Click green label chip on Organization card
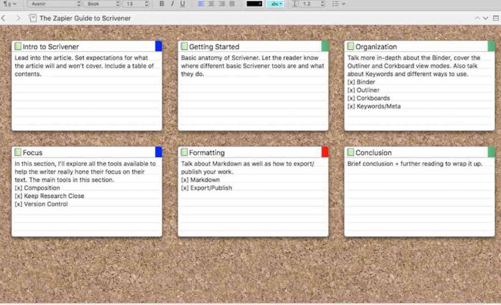Image resolution: width=501 pixels, height=305 pixels. (491, 46)
